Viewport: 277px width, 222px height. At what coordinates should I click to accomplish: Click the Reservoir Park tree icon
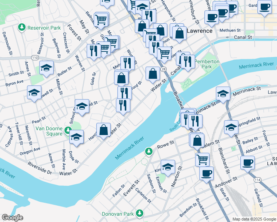[x=22, y=27]
